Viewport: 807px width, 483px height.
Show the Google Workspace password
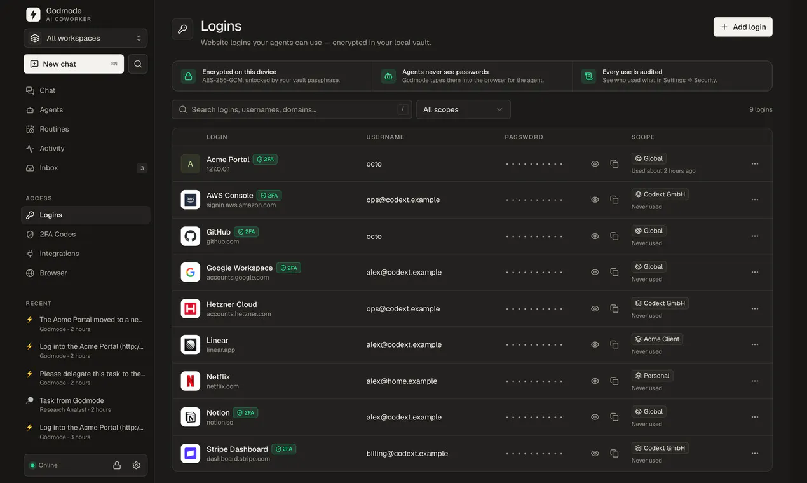click(x=595, y=272)
